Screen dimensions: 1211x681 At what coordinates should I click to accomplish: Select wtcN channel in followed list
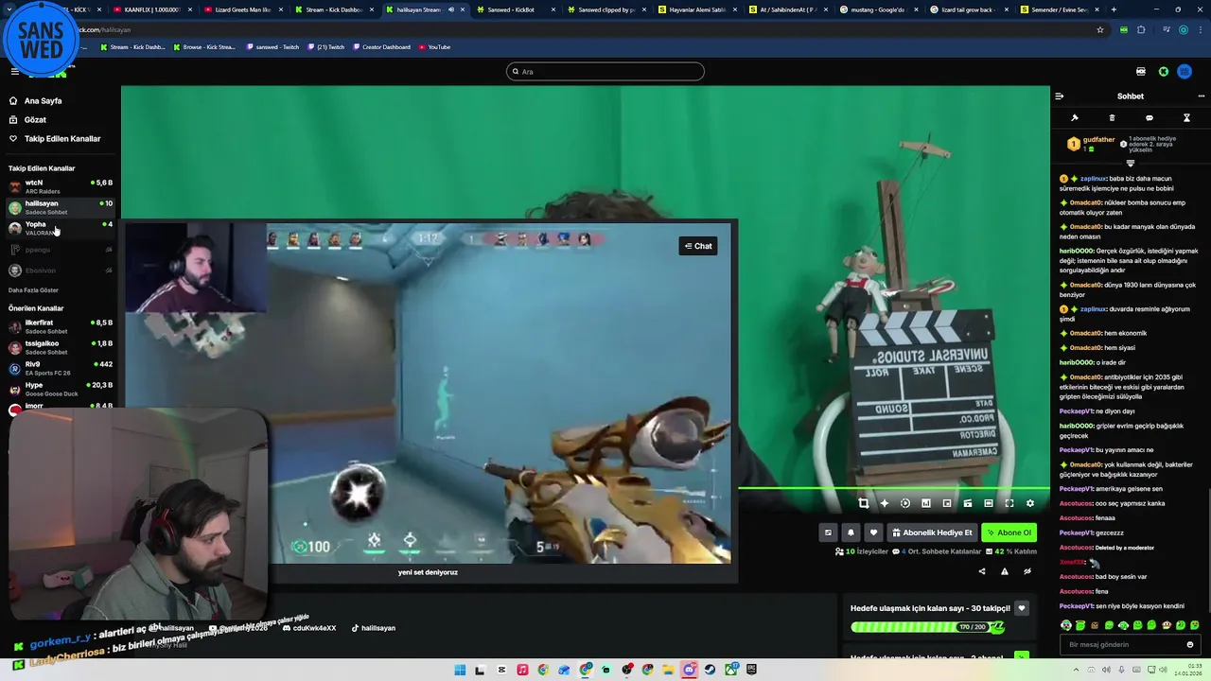[61, 186]
